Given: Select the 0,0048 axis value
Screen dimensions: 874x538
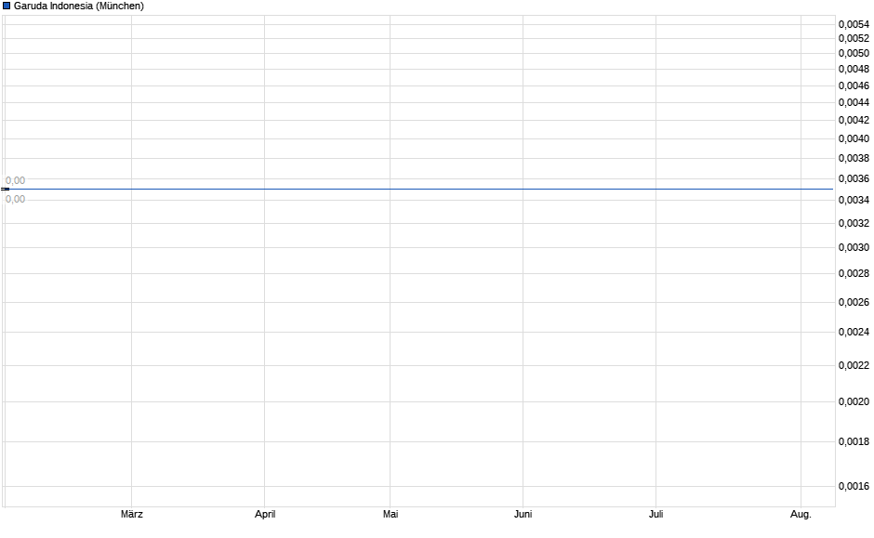Looking at the screenshot, I should point(854,69).
